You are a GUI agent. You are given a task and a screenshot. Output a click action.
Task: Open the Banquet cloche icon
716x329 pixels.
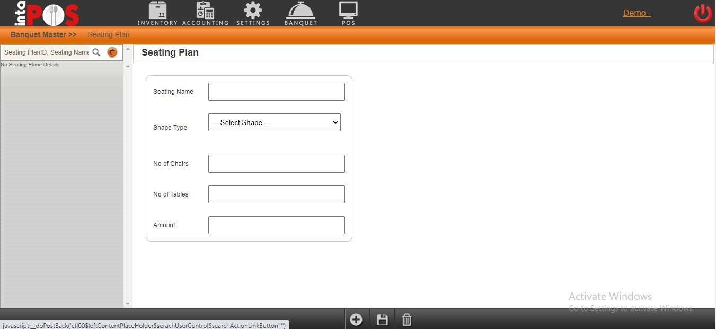point(300,11)
